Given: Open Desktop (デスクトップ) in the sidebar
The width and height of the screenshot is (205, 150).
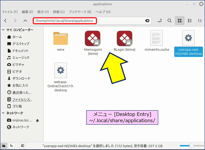Looking at the screenshot, I should click(x=18, y=44).
